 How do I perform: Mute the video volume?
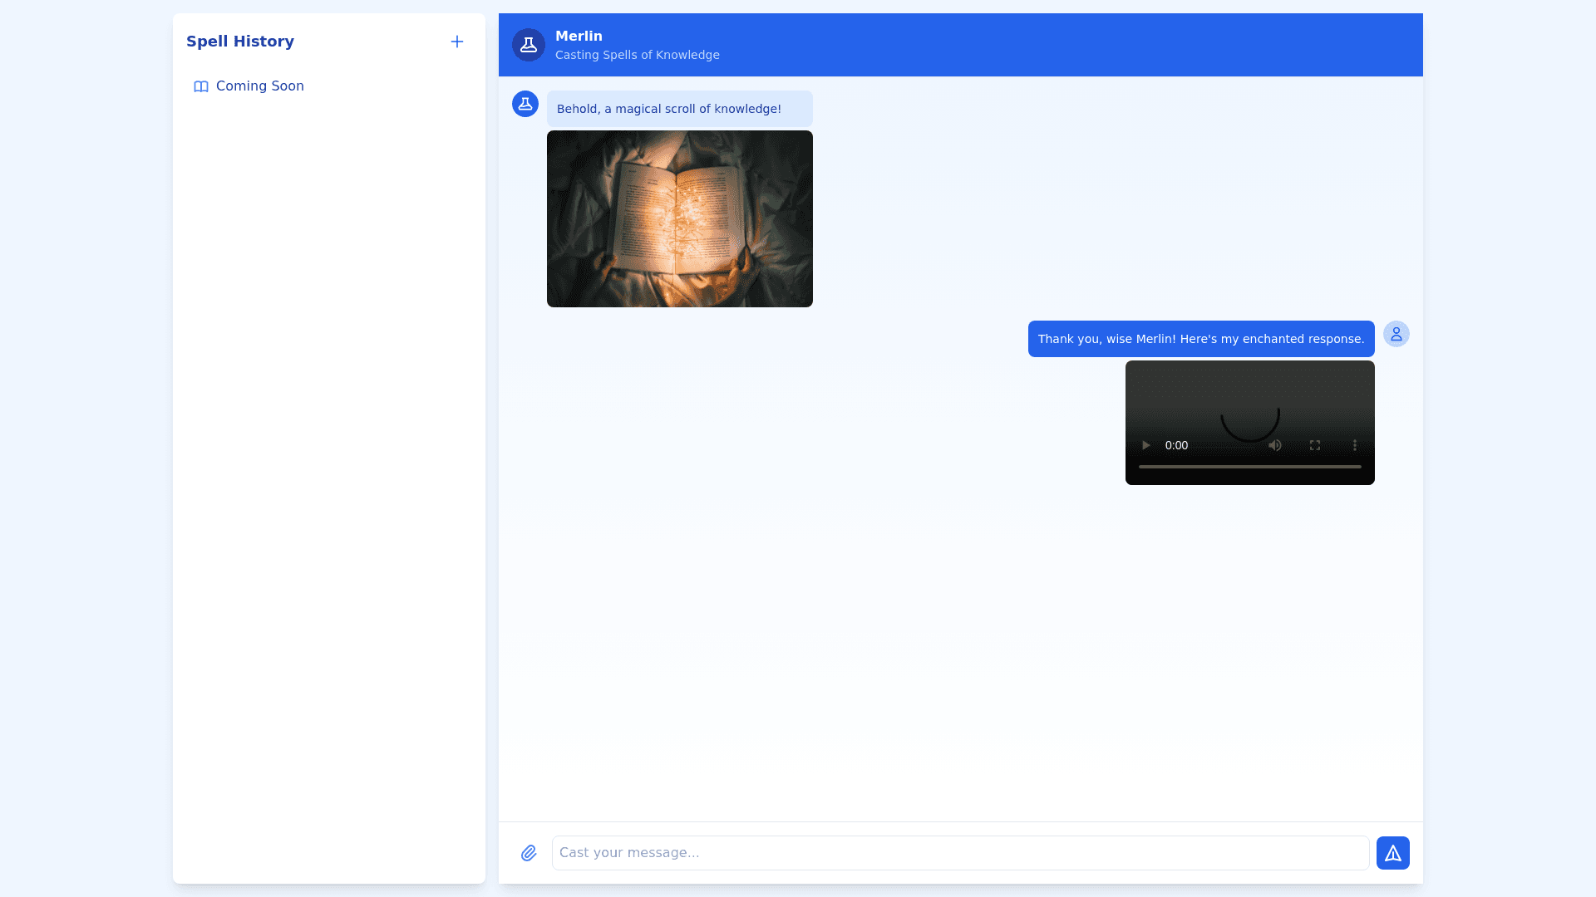pos(1274,445)
